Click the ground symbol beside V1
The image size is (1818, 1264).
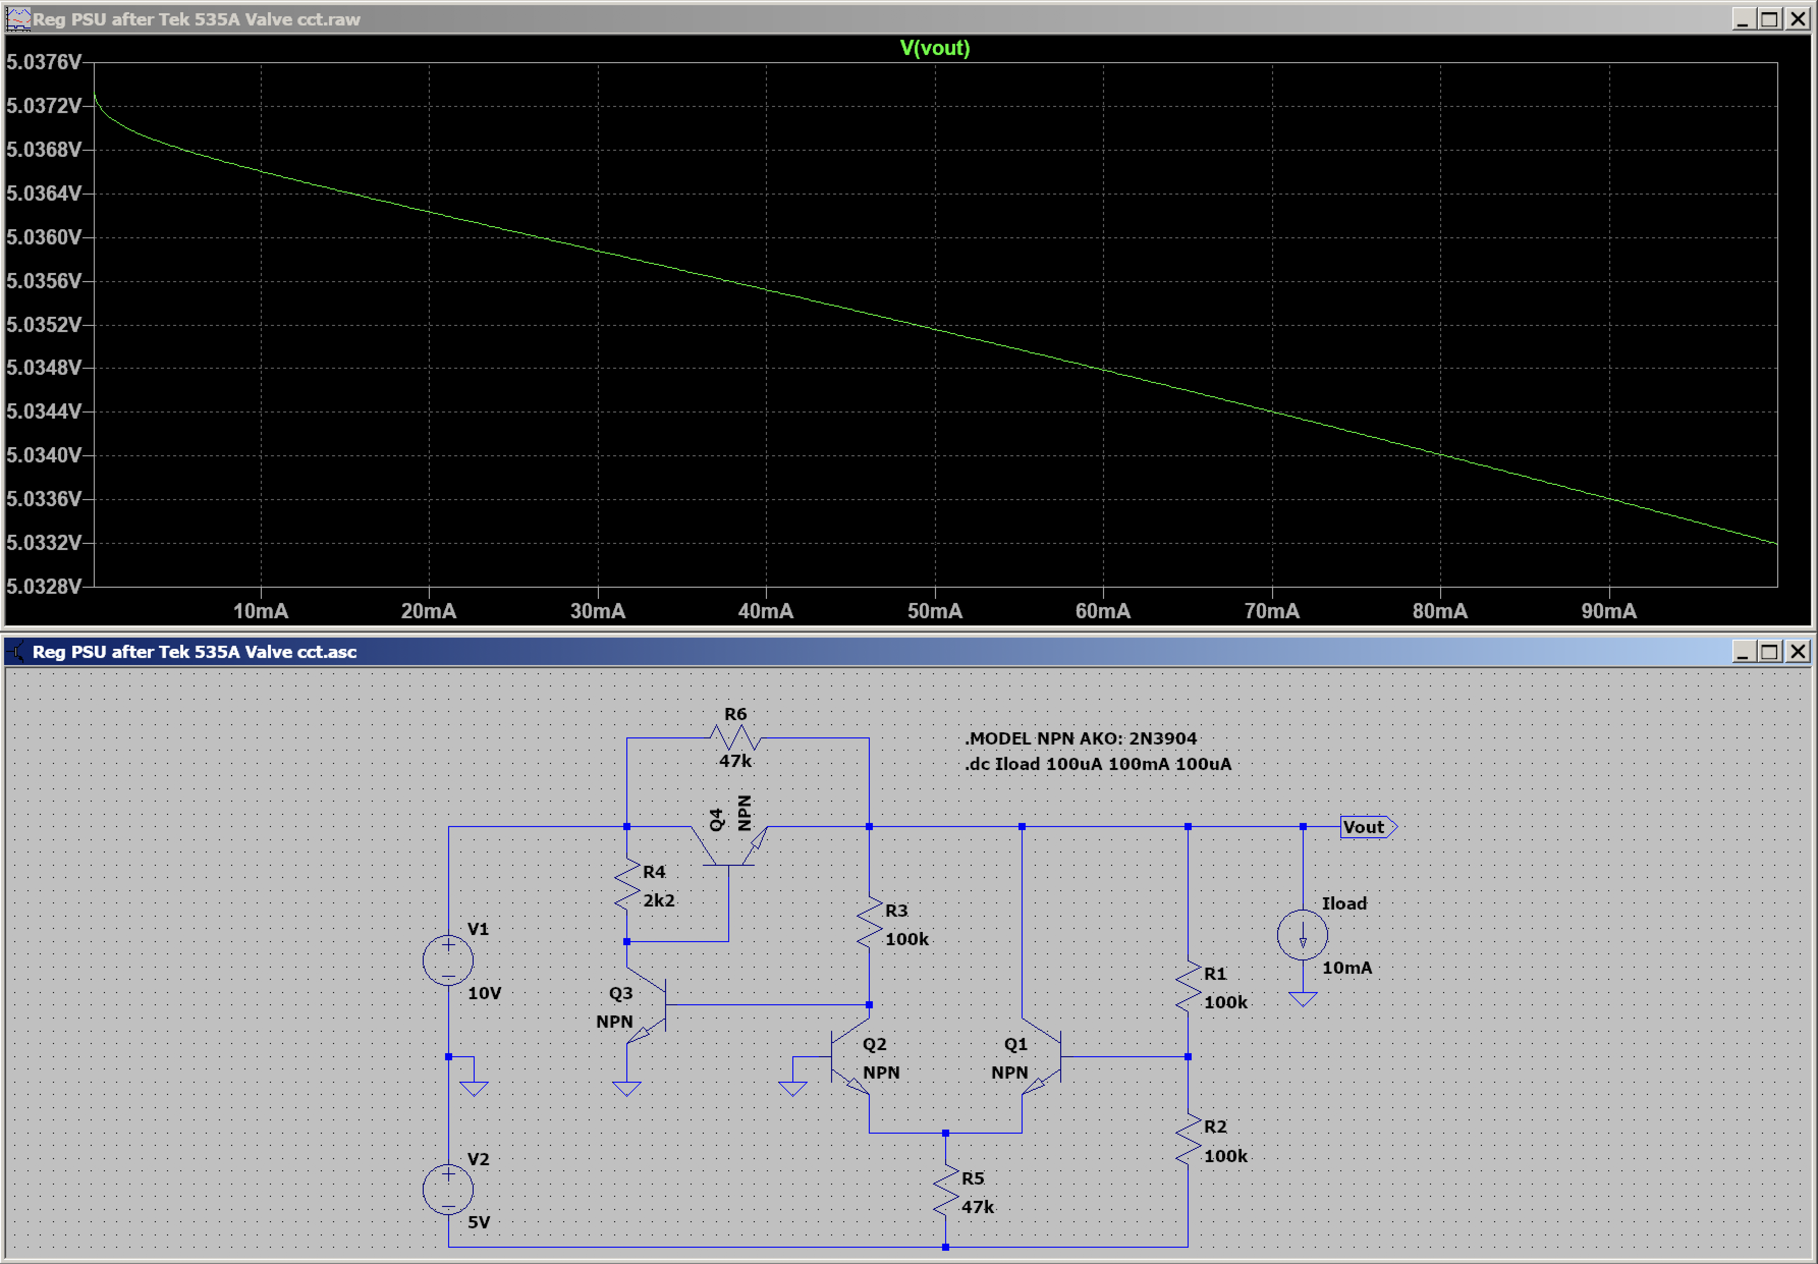coord(474,1088)
